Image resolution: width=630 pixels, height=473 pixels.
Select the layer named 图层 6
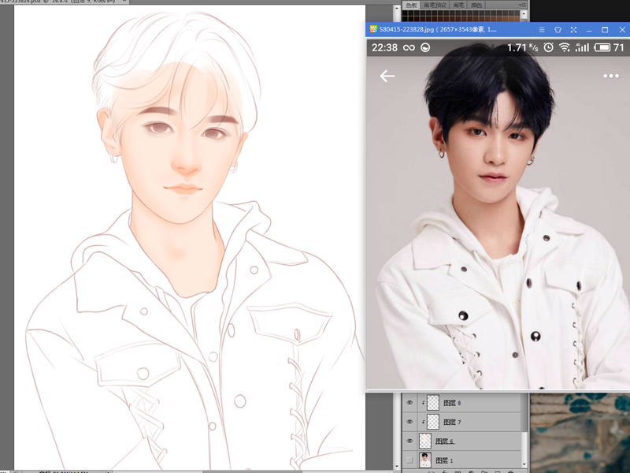[445, 441]
